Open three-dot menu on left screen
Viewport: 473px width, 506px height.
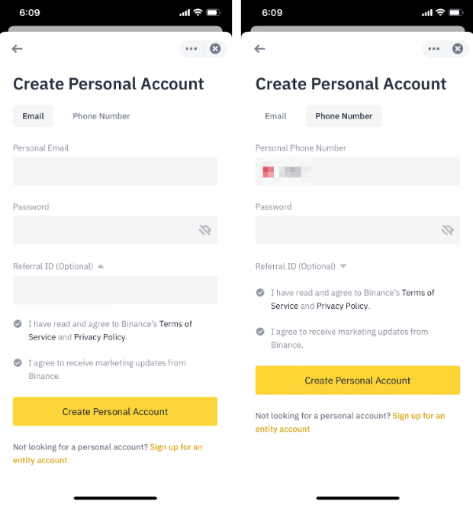tap(191, 49)
